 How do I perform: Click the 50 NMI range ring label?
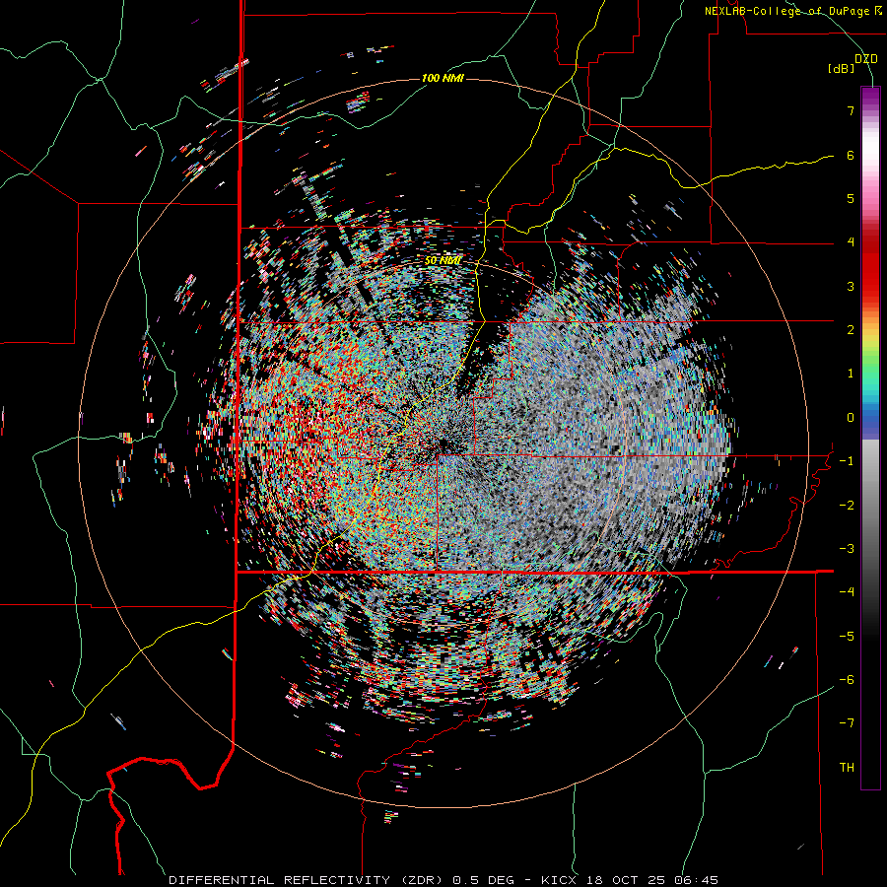(443, 261)
